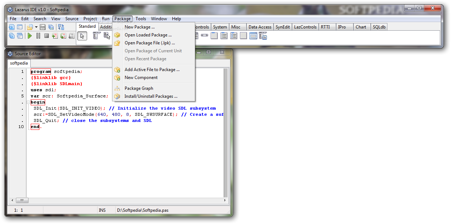
Task: Open the Search menu
Action: point(40,19)
